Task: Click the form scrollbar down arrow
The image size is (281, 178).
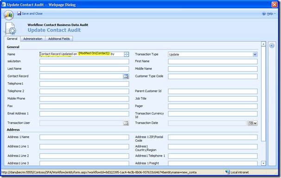Action: pyautogui.click(x=263, y=163)
